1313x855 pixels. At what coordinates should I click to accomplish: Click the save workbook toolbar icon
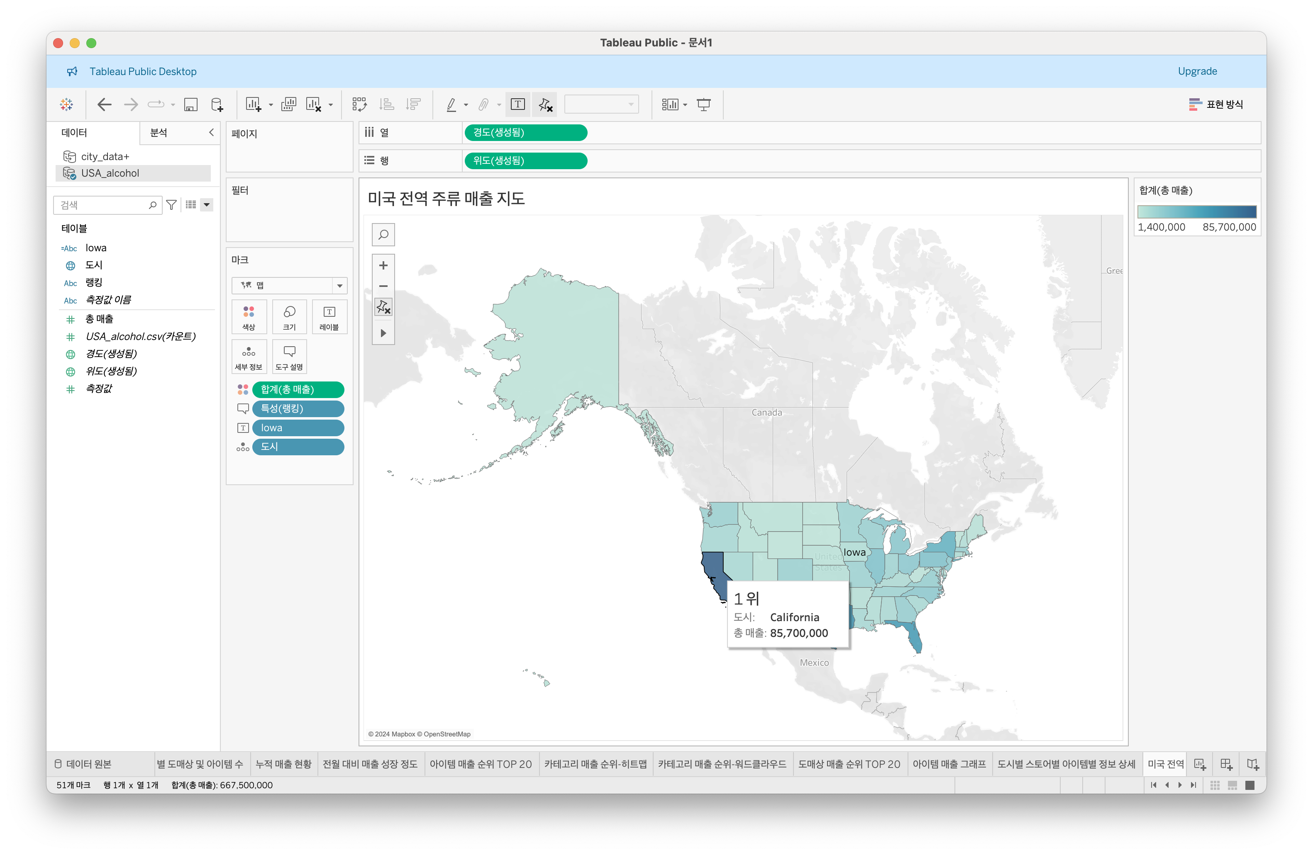coord(191,104)
